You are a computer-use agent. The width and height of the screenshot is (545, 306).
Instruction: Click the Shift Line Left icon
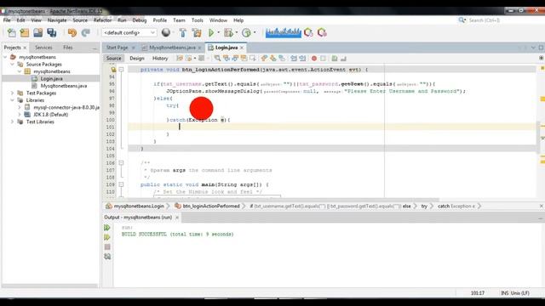[x=294, y=59]
